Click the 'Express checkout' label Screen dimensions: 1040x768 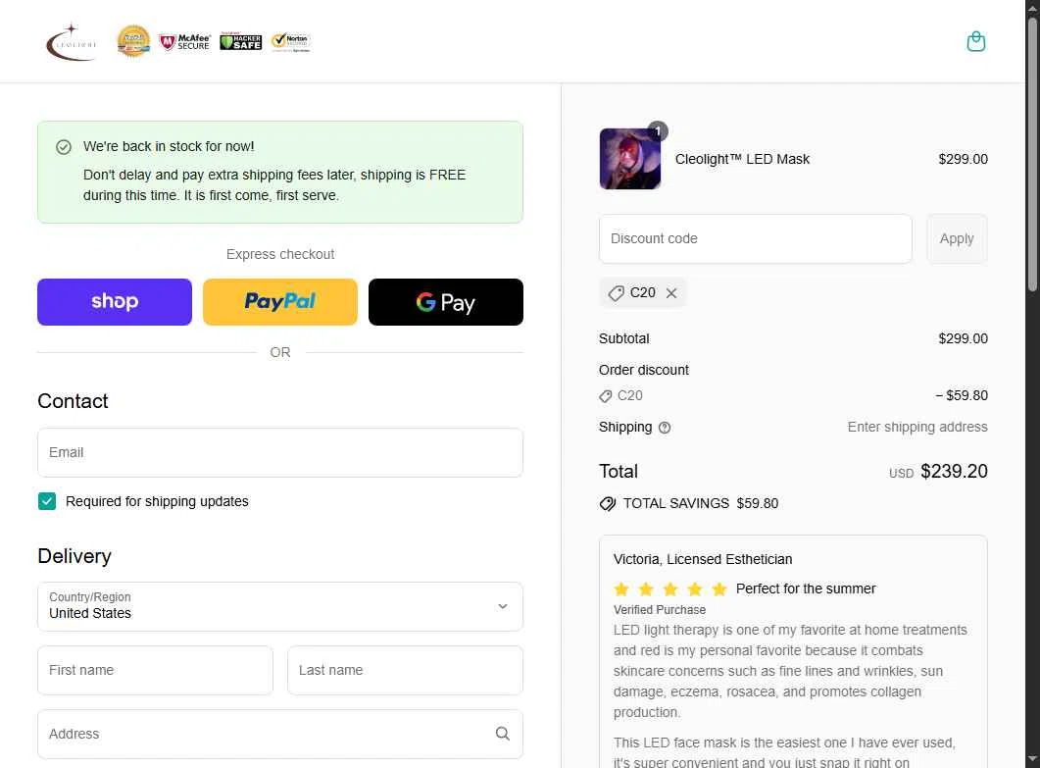pos(280,254)
